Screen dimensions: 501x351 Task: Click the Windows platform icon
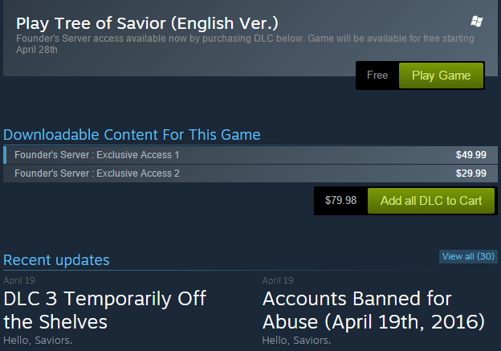click(x=477, y=21)
